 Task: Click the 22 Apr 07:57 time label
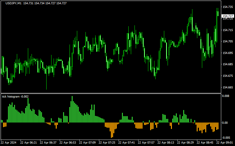click(146, 142)
